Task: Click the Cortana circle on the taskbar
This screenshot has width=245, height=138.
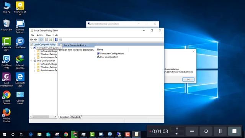Action: (13, 135)
